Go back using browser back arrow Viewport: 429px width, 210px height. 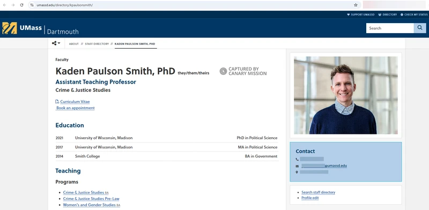tap(4, 5)
